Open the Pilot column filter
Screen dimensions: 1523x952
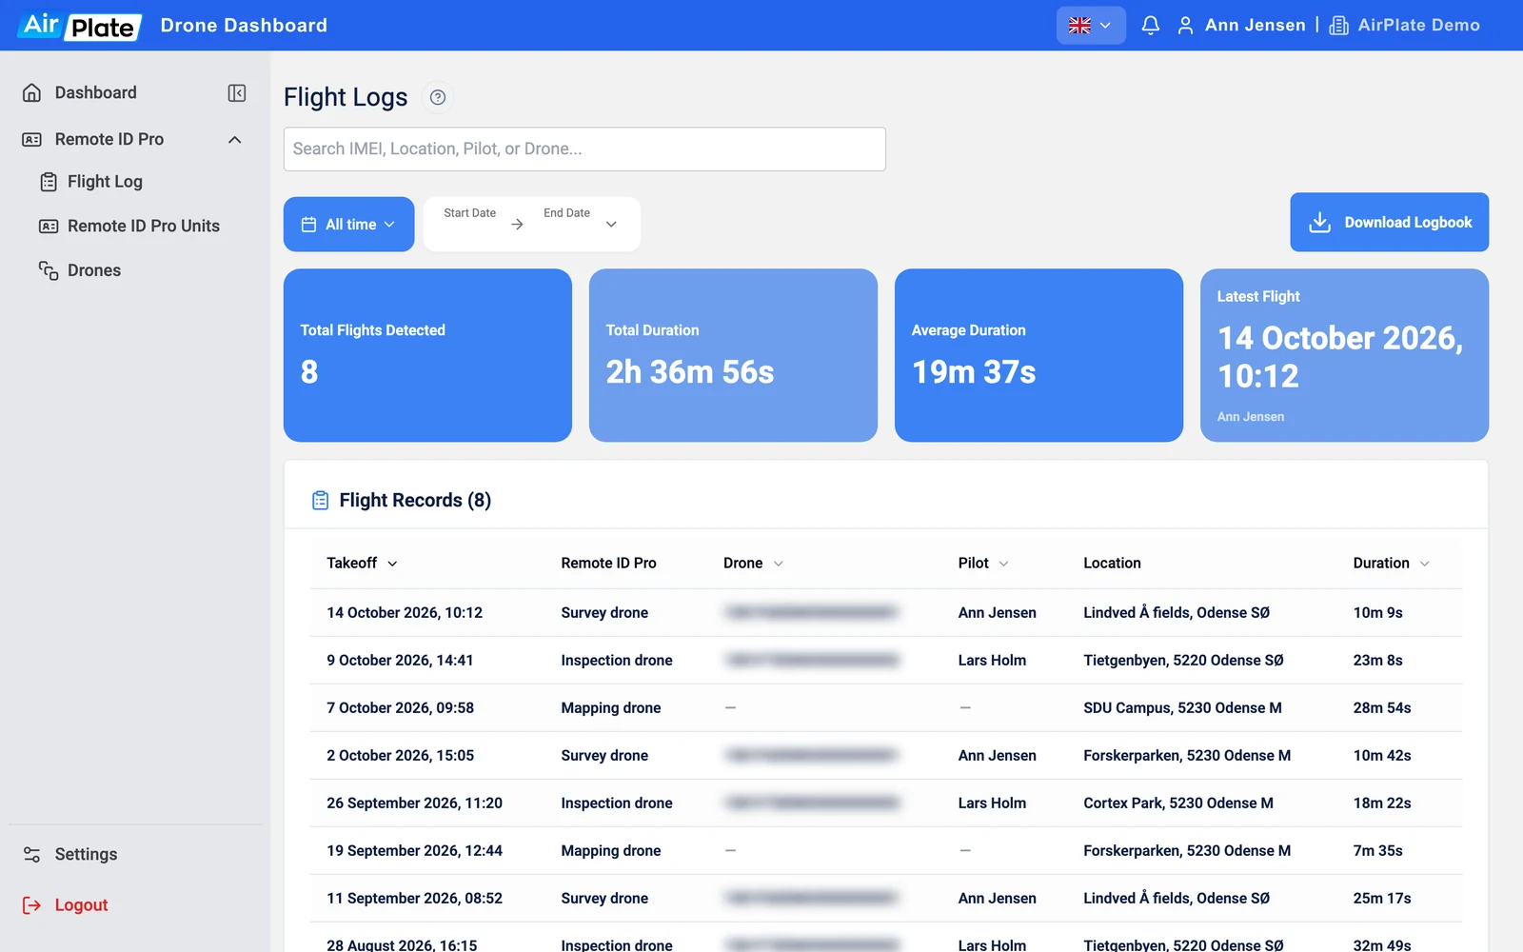coord(1003,564)
